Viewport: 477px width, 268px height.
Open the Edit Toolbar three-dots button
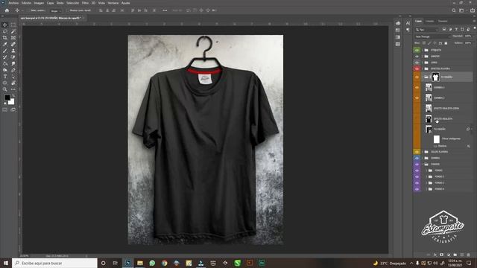tap(13, 89)
